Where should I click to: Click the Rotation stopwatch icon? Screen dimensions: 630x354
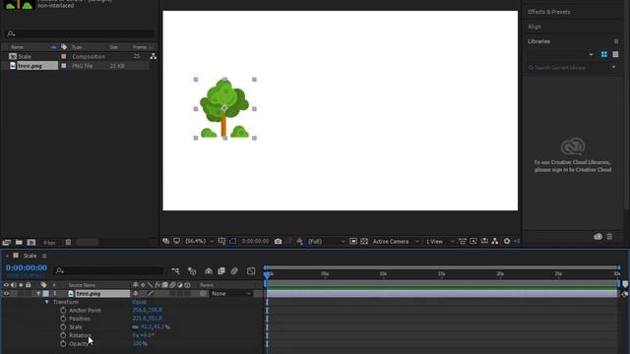point(63,335)
